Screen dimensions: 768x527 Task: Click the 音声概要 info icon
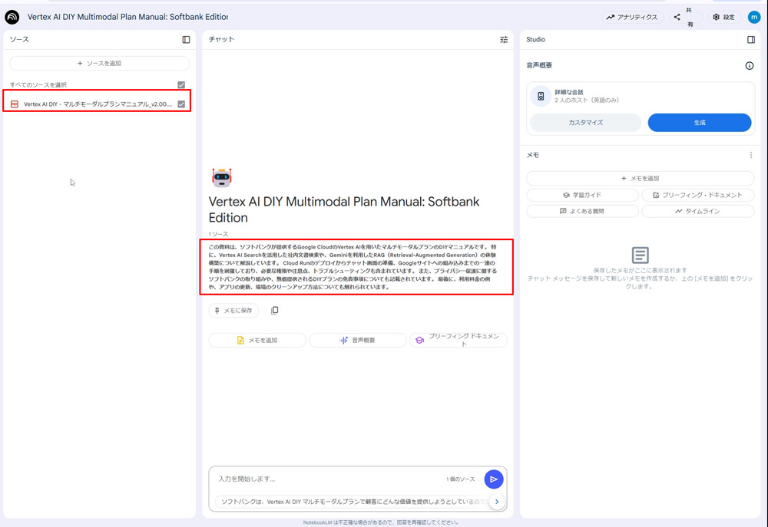click(x=750, y=66)
